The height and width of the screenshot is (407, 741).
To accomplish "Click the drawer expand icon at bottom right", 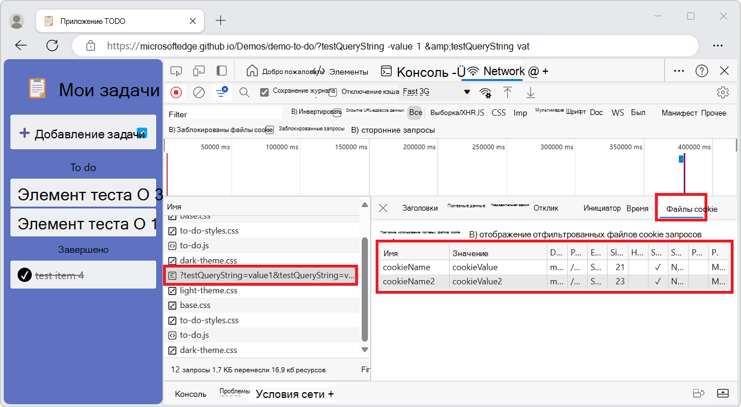I will point(723,393).
